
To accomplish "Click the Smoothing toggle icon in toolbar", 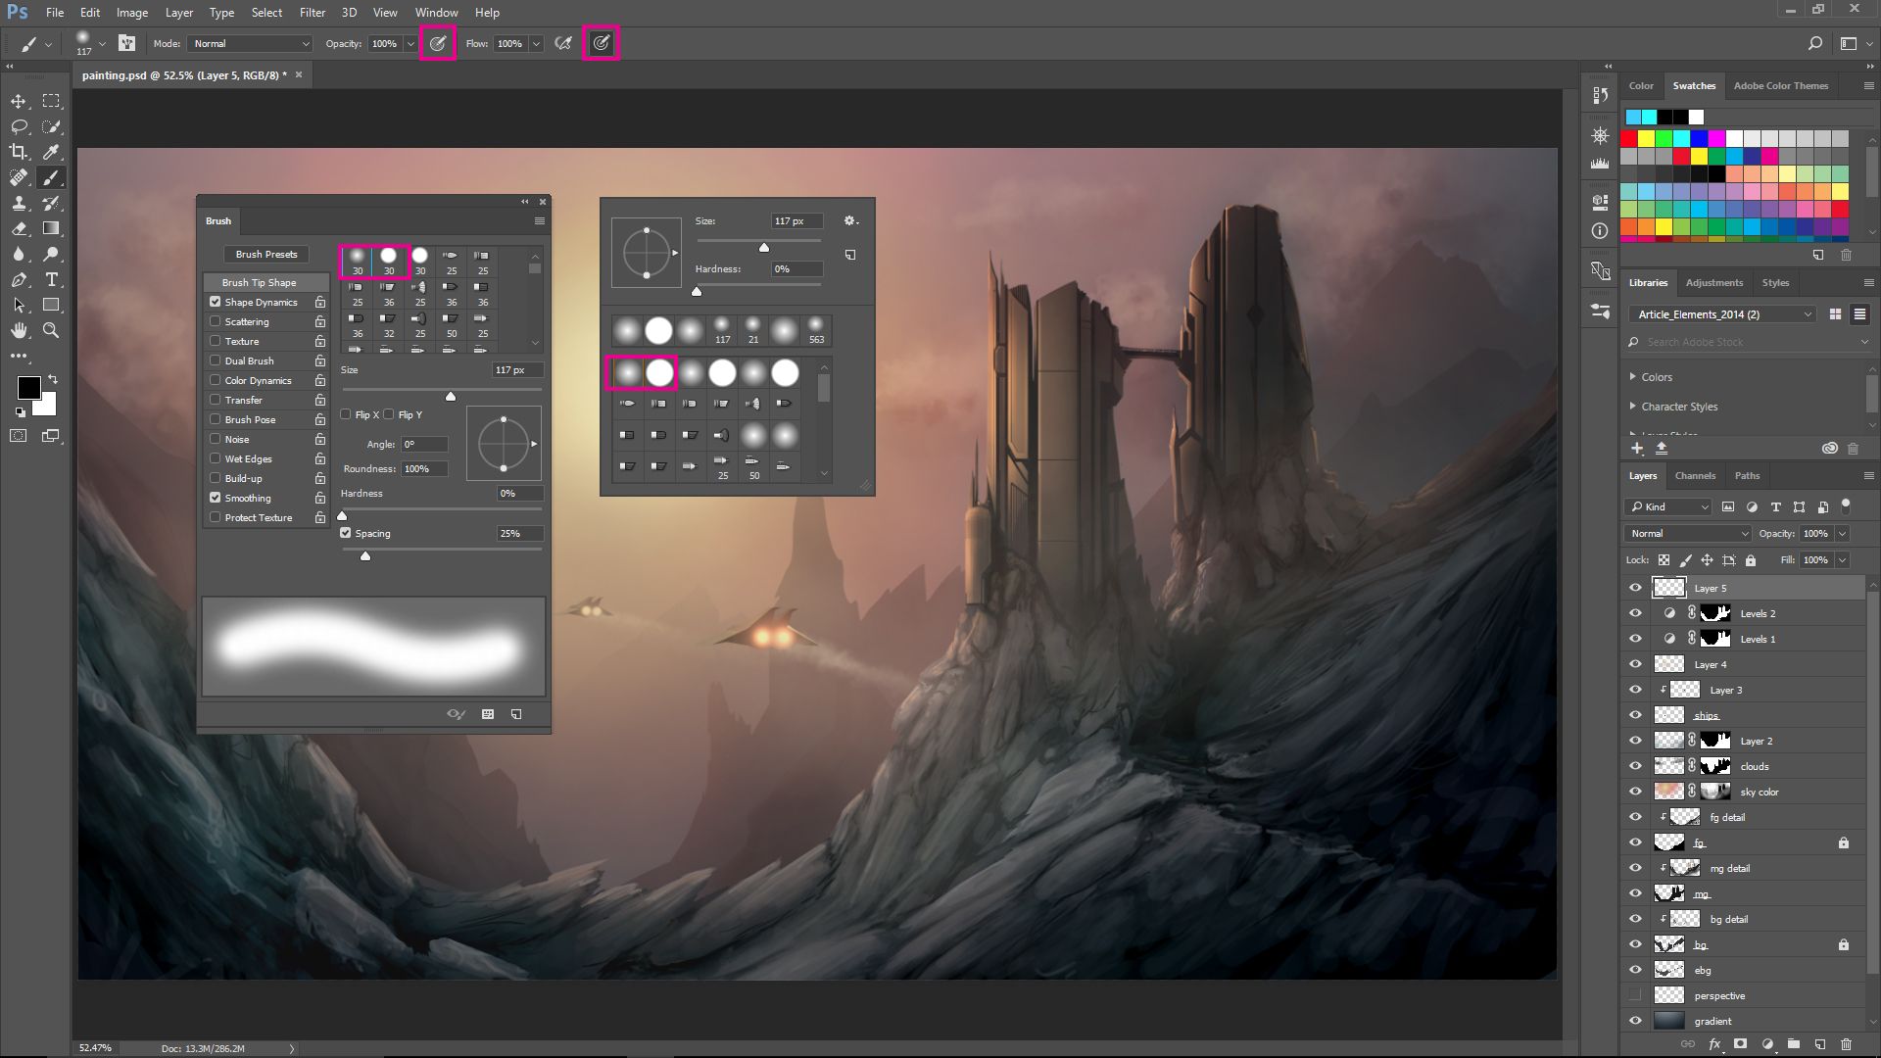I will [601, 43].
